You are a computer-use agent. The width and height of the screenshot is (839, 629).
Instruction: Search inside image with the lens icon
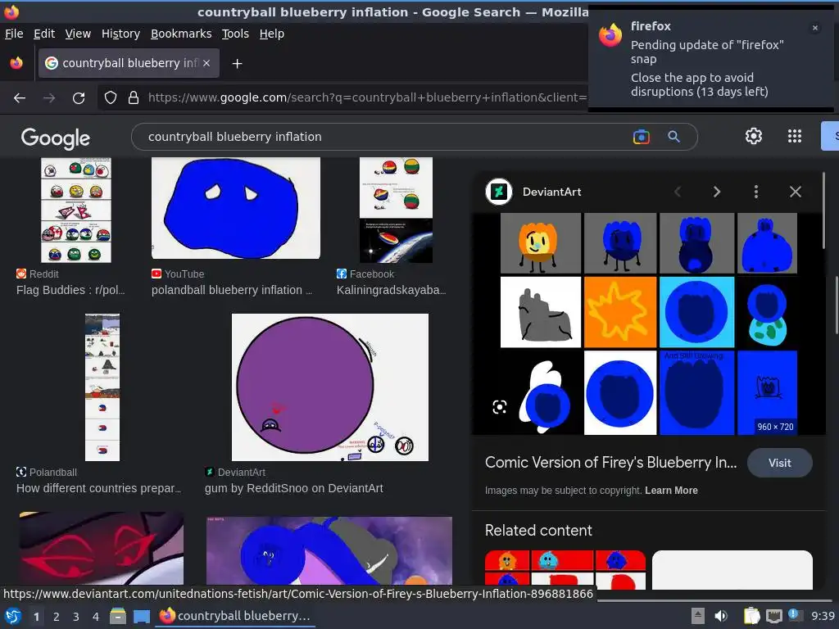click(499, 408)
